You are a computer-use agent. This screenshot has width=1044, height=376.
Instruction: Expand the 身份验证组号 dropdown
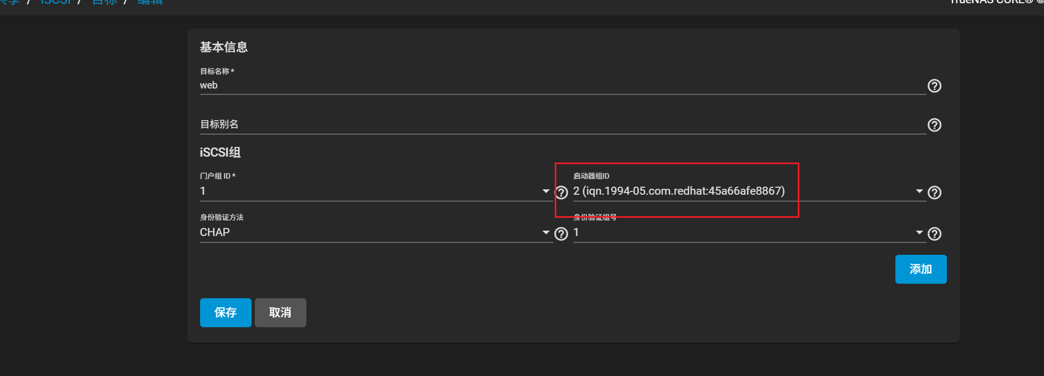(x=918, y=232)
